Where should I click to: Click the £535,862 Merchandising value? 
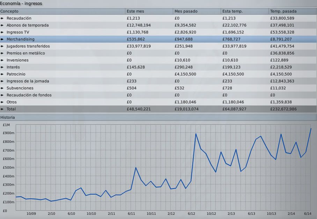click(x=136, y=39)
